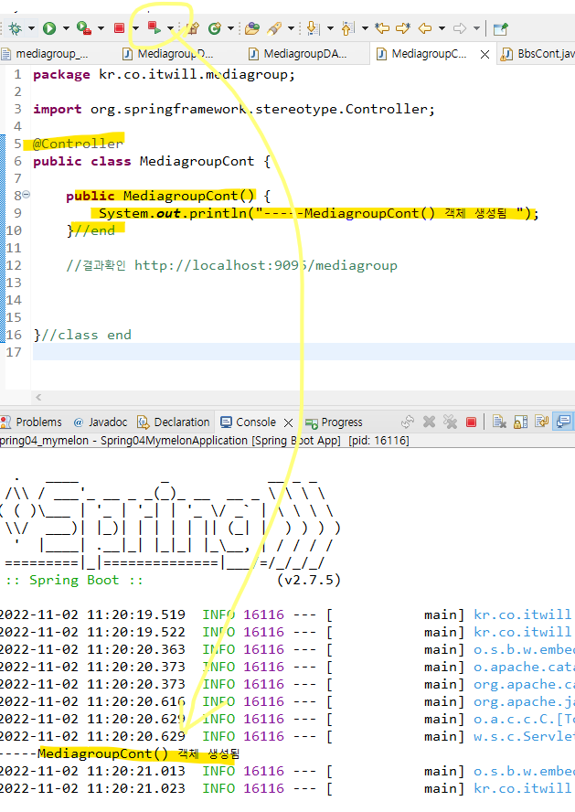Open the external tools dropdown arrow
Screen dimensions: 575x812
pyautogui.click(x=101, y=28)
